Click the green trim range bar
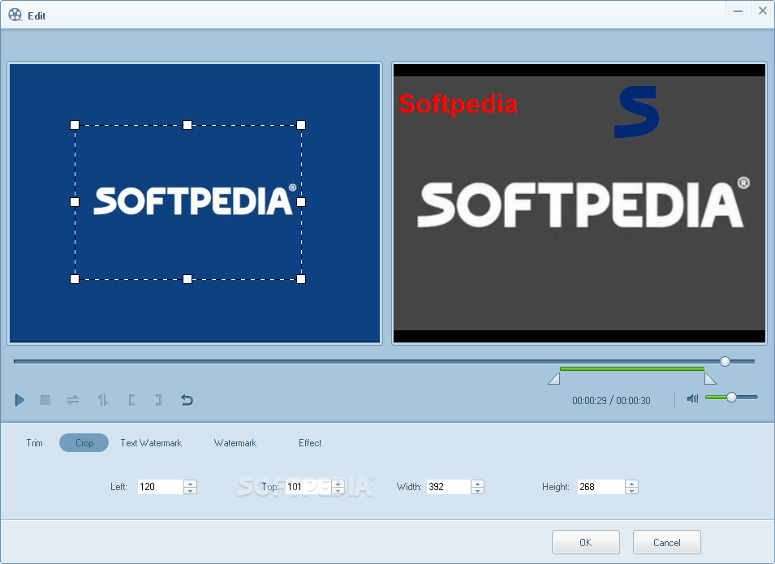Screen dimensions: 775x564 tap(632, 368)
